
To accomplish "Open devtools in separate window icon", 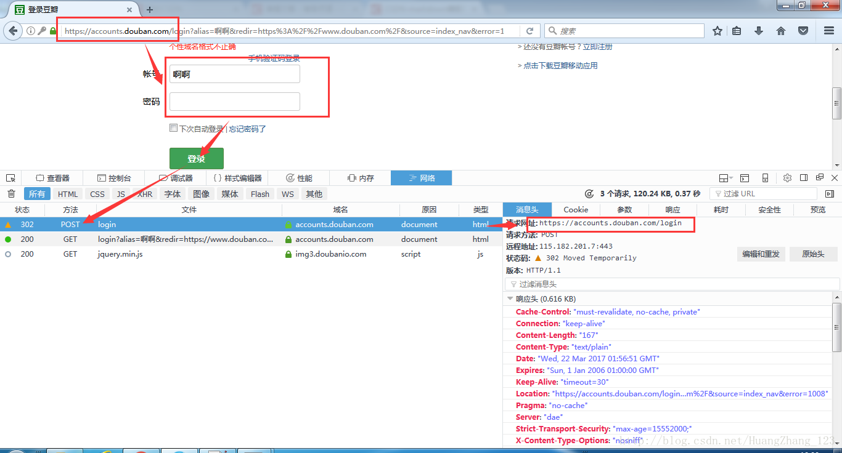I will click(820, 178).
